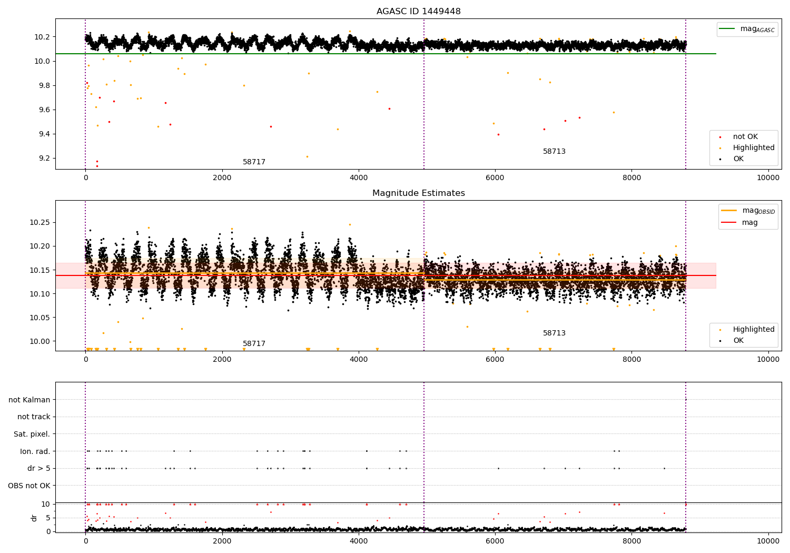Click the 58717 annotation in Magnitude Estimates plot
The image size is (790, 553).
click(x=254, y=344)
